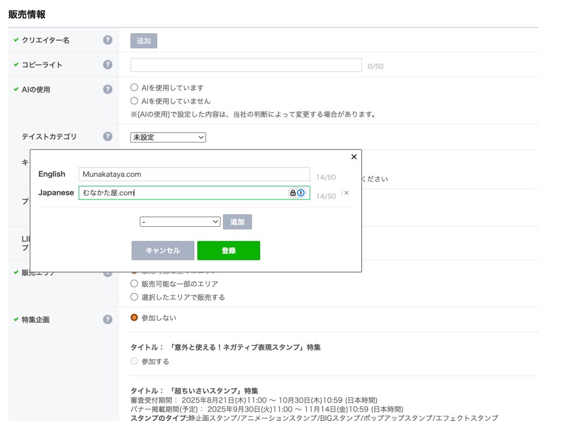
Task: Show help for テイストカテゴリ
Action: click(108, 137)
